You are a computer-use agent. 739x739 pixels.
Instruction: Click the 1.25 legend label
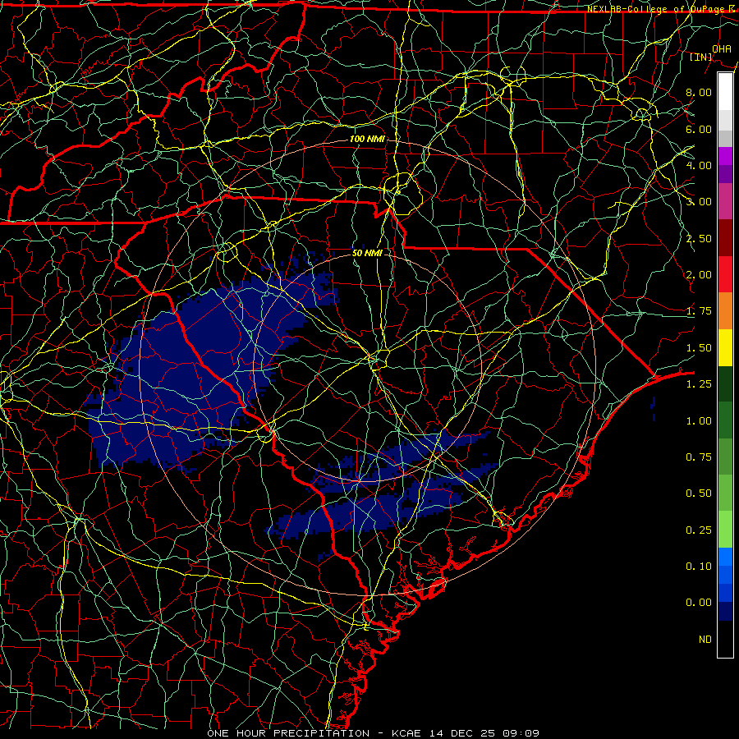point(699,384)
